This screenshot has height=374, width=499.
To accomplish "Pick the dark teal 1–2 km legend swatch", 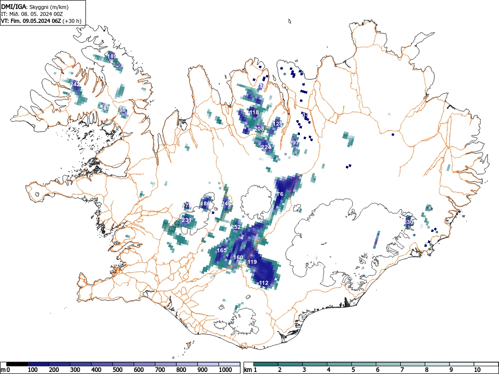I will tap(266, 364).
